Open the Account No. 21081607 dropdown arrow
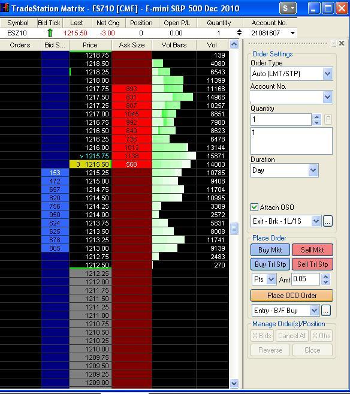The height and width of the screenshot is (394, 350). coord(292,33)
